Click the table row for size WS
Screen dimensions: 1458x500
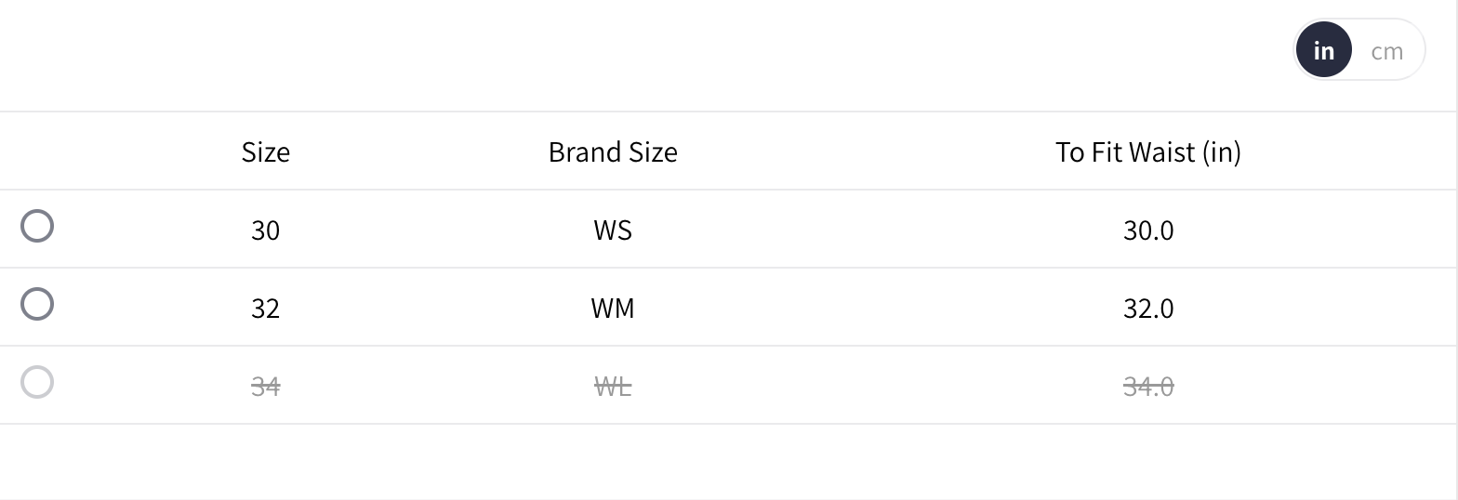[837, 230]
